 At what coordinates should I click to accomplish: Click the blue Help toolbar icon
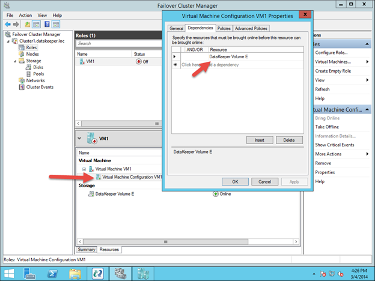coord(47,24)
